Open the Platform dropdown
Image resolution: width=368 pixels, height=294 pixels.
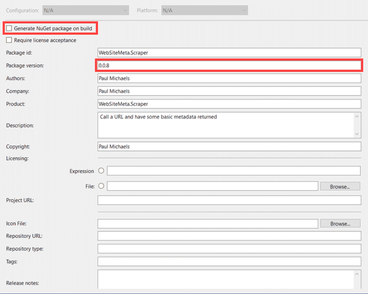204,10
